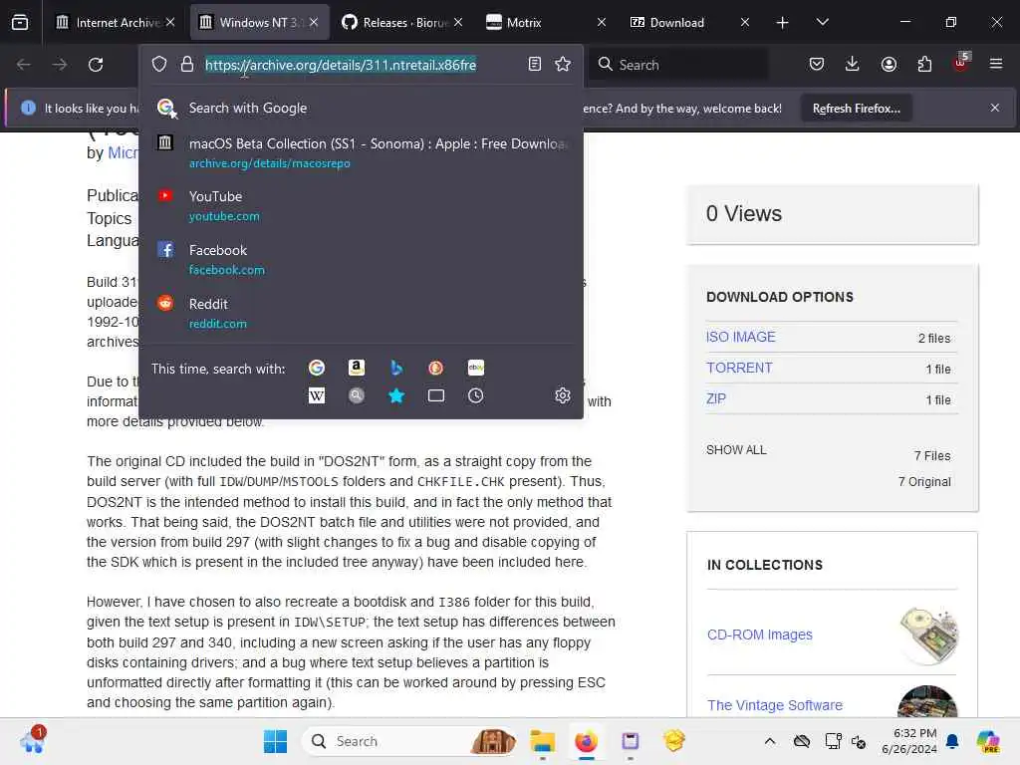Viewport: 1020px width, 765px height.
Task: Click the URL in the address bar
Action: click(341, 65)
